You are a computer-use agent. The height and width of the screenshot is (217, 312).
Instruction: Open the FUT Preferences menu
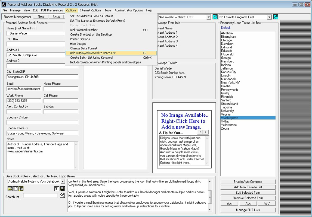52,10
